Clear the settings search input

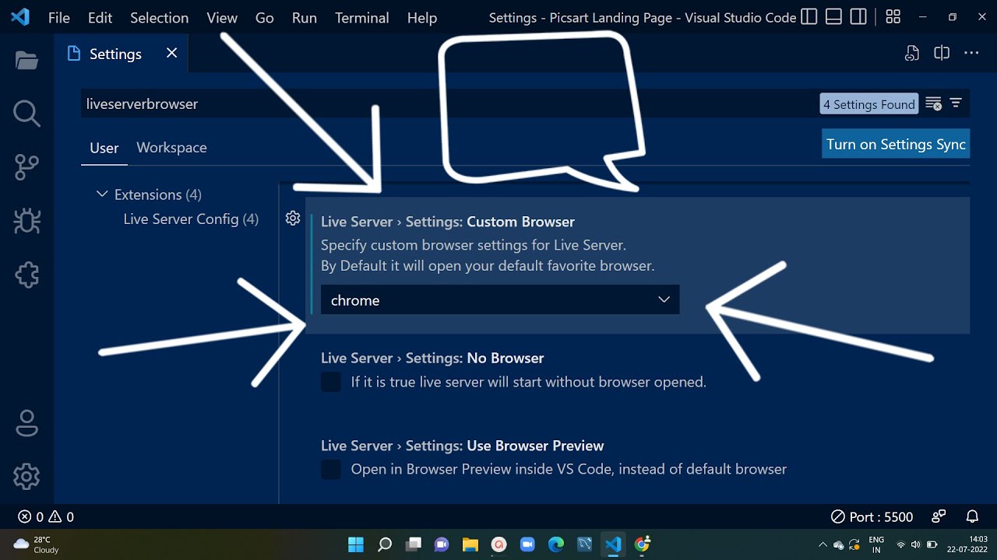pos(933,103)
